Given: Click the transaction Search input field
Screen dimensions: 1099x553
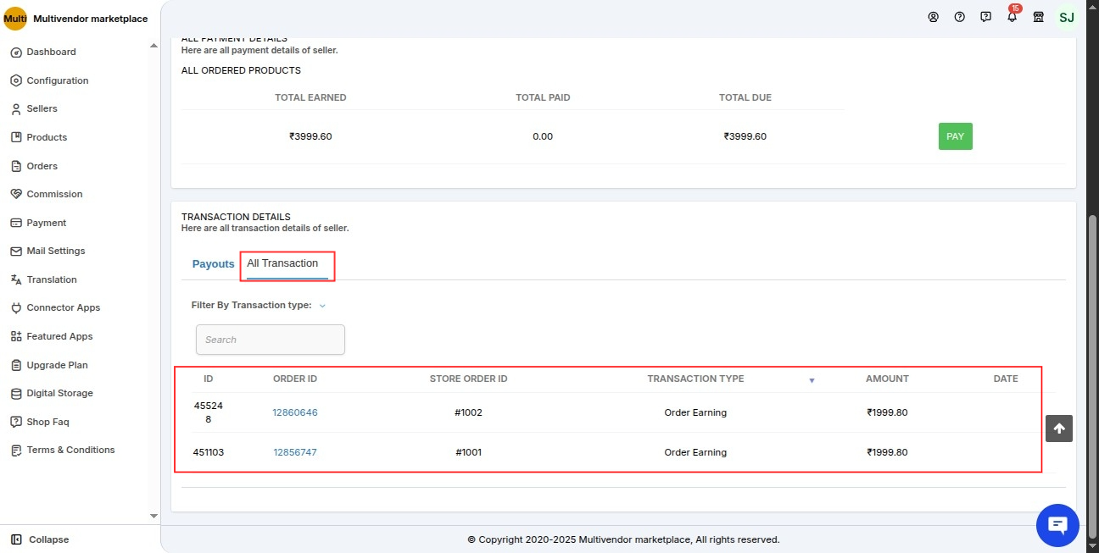Looking at the screenshot, I should pyautogui.click(x=271, y=340).
